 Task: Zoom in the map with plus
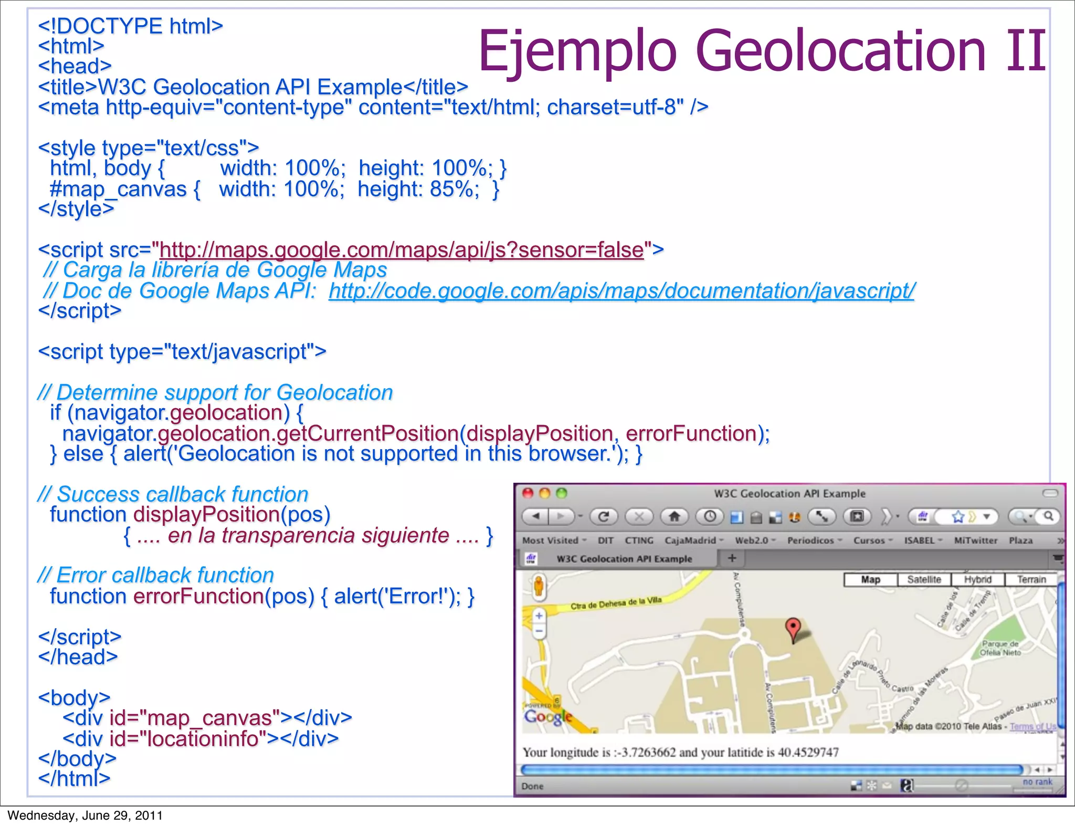point(539,616)
